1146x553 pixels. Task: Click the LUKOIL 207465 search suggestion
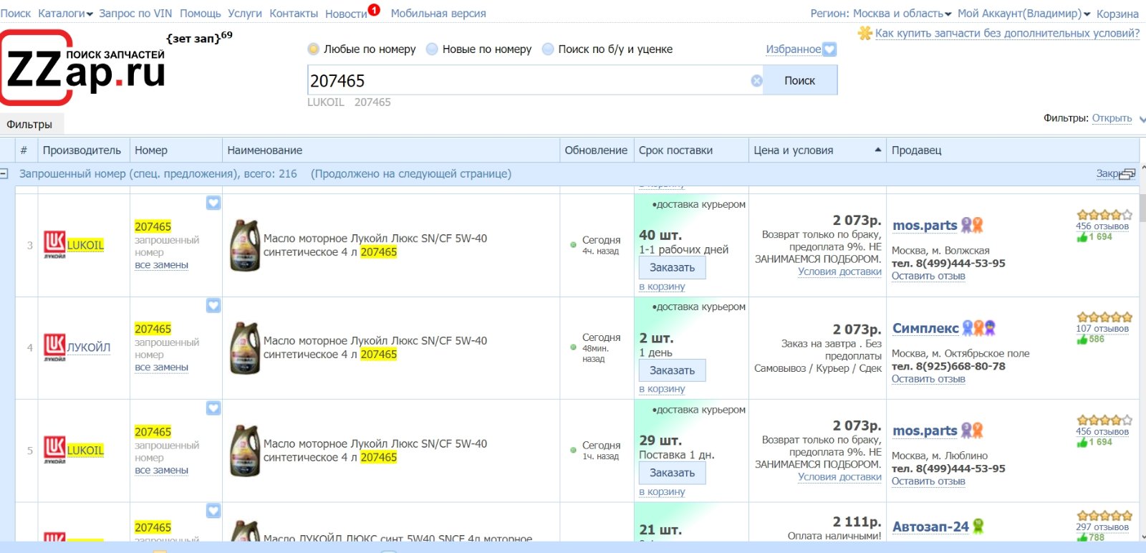tap(349, 102)
